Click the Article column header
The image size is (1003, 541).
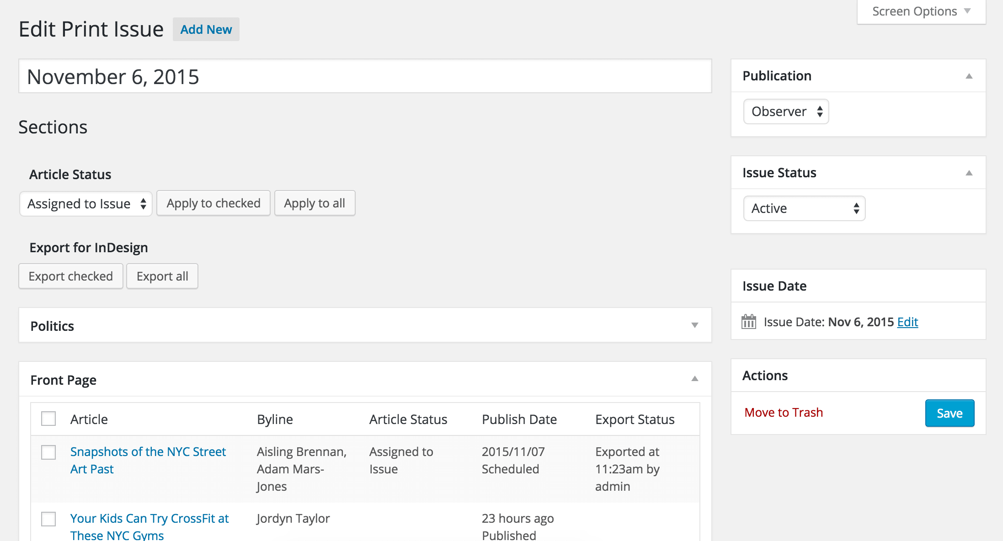pyautogui.click(x=89, y=419)
